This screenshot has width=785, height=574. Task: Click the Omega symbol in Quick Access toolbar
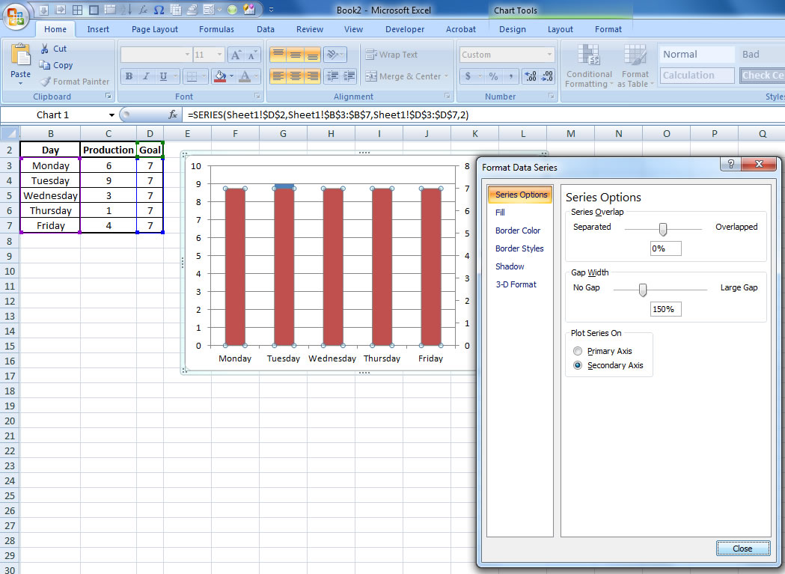[x=159, y=10]
